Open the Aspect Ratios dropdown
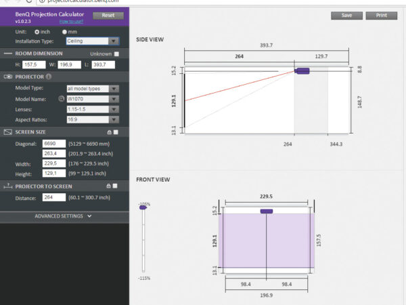This screenshot has height=305, width=406. pos(93,119)
